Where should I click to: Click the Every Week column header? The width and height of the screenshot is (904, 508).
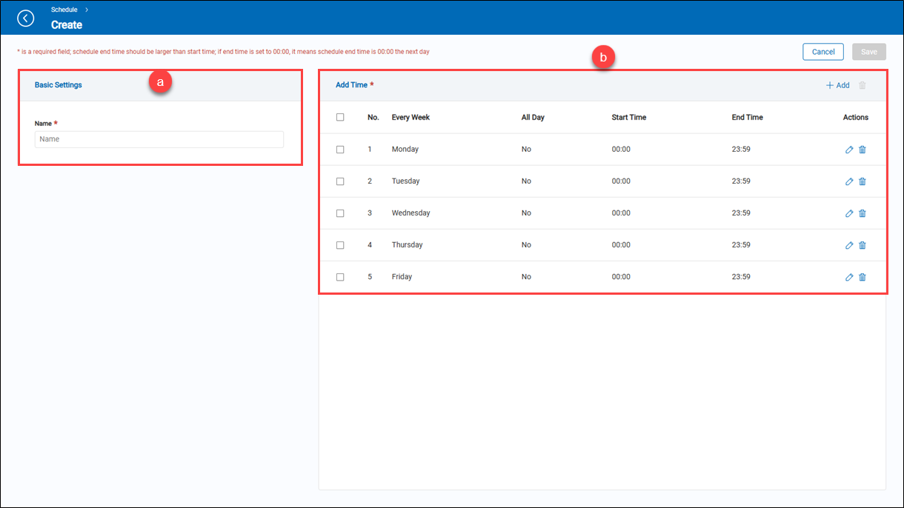tap(411, 117)
